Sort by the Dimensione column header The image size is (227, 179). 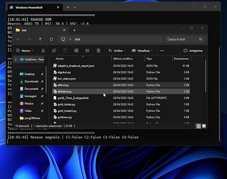tap(181, 59)
